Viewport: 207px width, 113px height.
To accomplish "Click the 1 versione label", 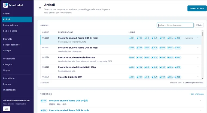I will (x=189, y=38).
